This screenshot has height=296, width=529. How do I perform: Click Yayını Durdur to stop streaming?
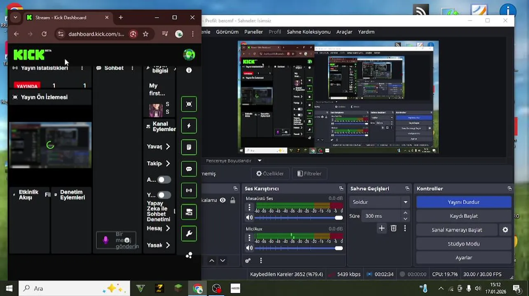coord(464,202)
